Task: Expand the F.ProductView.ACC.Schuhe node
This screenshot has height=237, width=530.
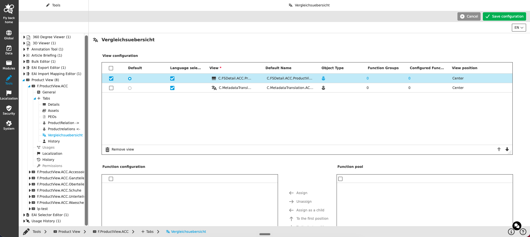Action: 30,190
